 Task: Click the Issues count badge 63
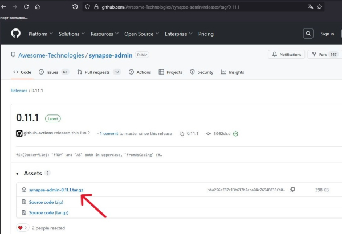pyautogui.click(x=65, y=72)
